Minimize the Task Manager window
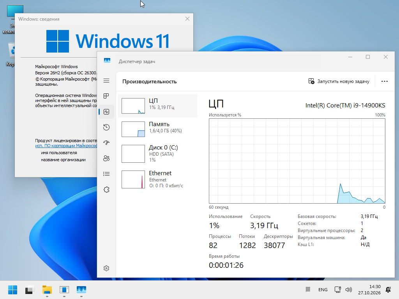Image resolution: width=399 pixels, height=299 pixels. (x=350, y=57)
